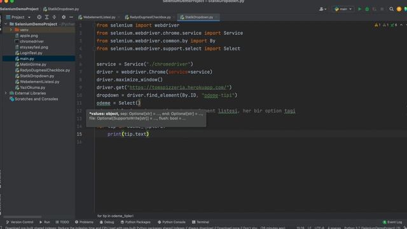Click the 'for tip in odeme_tipleri' breadcrumb
This screenshot has width=407, height=229.
click(115, 216)
